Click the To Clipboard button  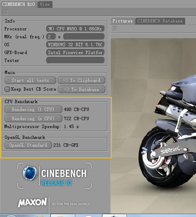[x=82, y=80]
